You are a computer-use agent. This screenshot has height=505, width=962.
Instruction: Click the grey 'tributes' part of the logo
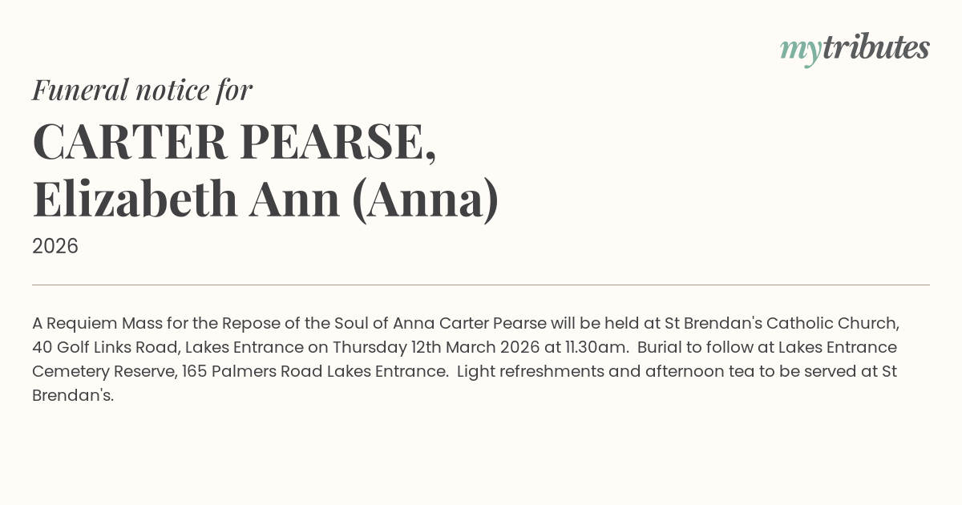tap(876, 48)
